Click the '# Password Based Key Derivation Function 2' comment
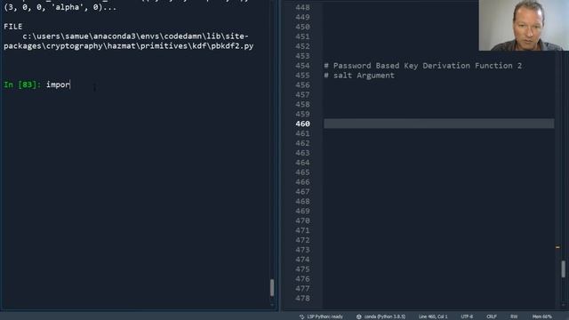This screenshot has width=569, height=320. pos(423,66)
